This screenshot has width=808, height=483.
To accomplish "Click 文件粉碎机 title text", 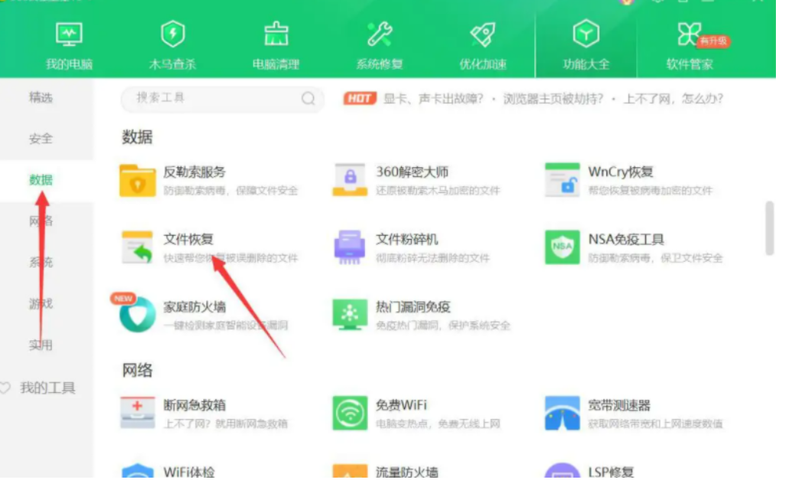I will [x=406, y=240].
